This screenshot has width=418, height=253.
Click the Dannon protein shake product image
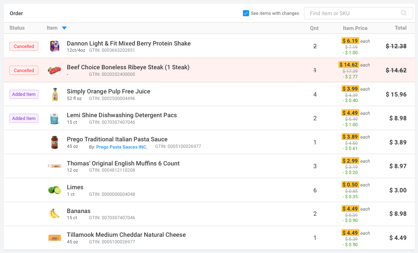[x=55, y=46]
